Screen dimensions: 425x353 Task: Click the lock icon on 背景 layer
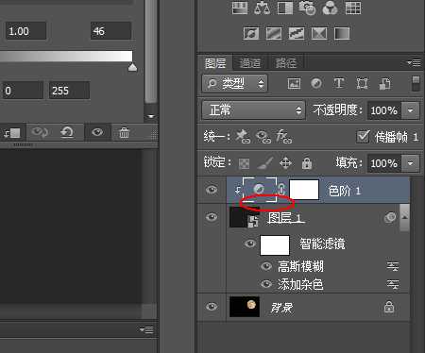[389, 307]
